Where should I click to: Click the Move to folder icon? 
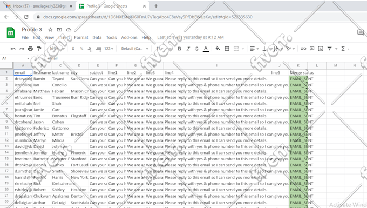coord(59,30)
